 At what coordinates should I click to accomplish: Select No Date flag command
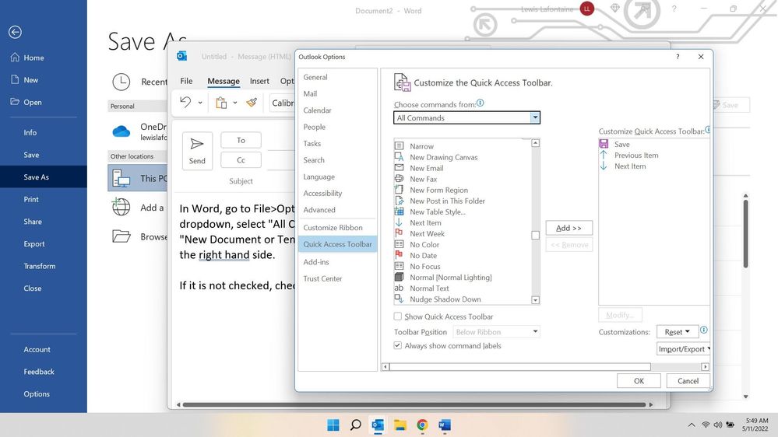coord(423,255)
